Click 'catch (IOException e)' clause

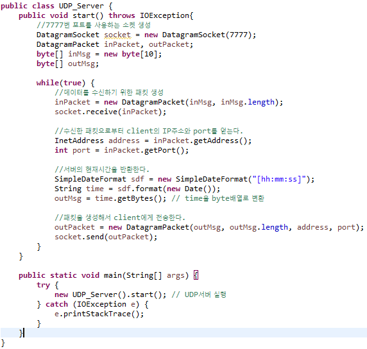[x=92, y=304]
